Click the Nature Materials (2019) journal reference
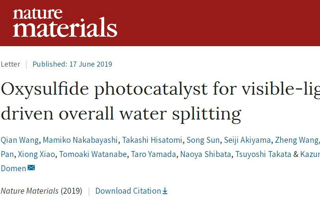 pos(41,191)
